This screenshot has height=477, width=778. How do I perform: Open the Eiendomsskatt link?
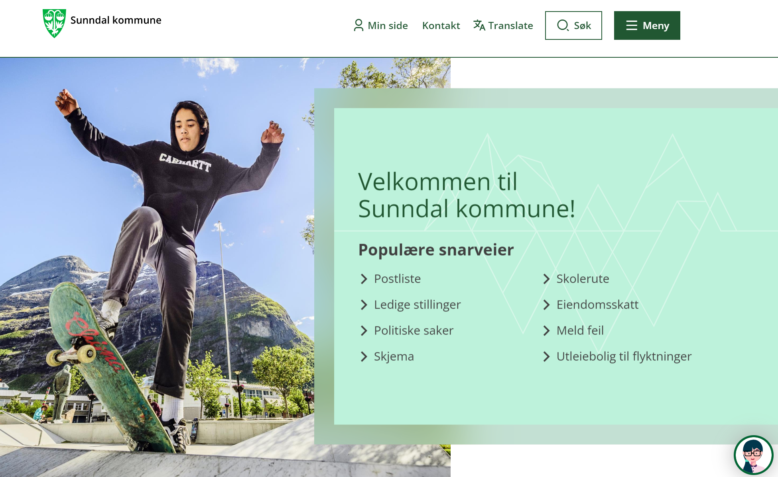pyautogui.click(x=597, y=305)
